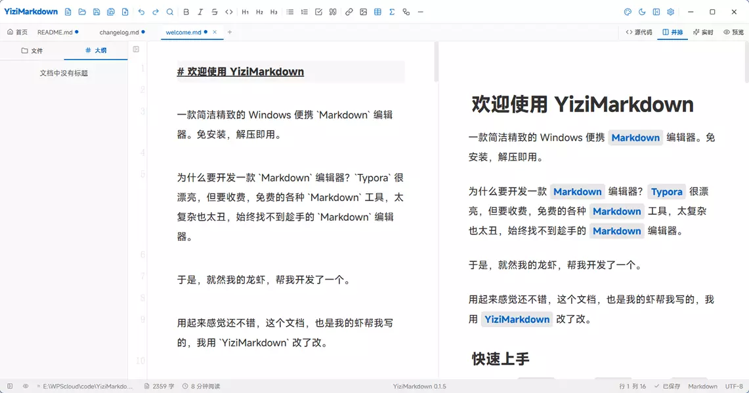Undo the last edit
Screen dimensions: 749x393
[141, 12]
